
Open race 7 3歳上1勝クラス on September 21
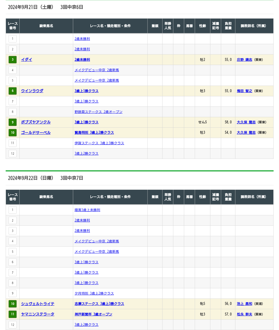87,101
